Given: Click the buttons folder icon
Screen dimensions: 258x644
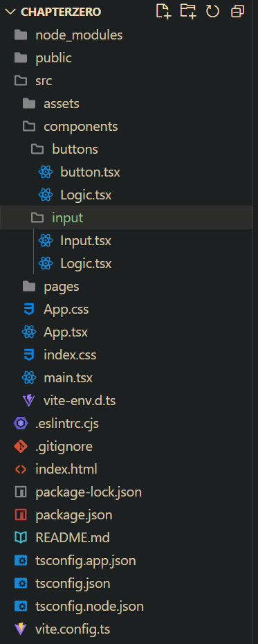Looking at the screenshot, I should 37,149.
